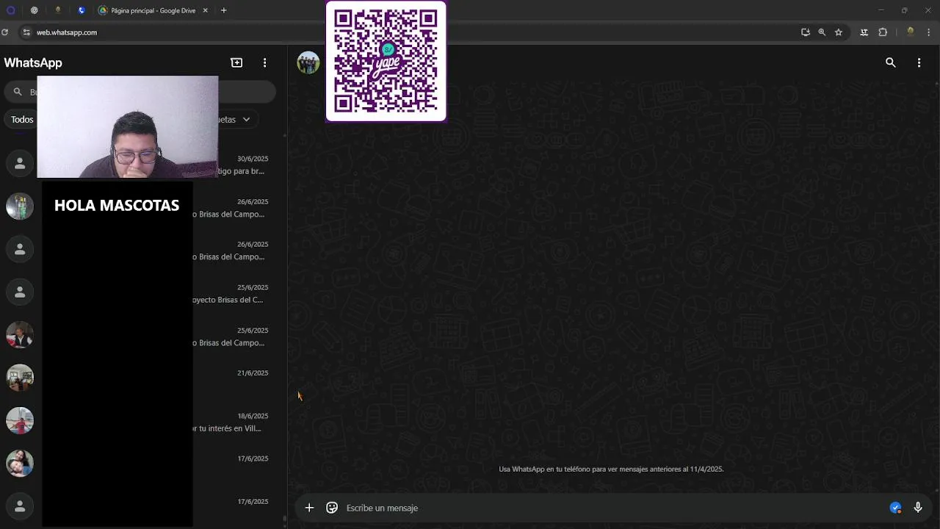940x529 pixels.
Task: Open the LanguageTool extension
Action: 864,32
